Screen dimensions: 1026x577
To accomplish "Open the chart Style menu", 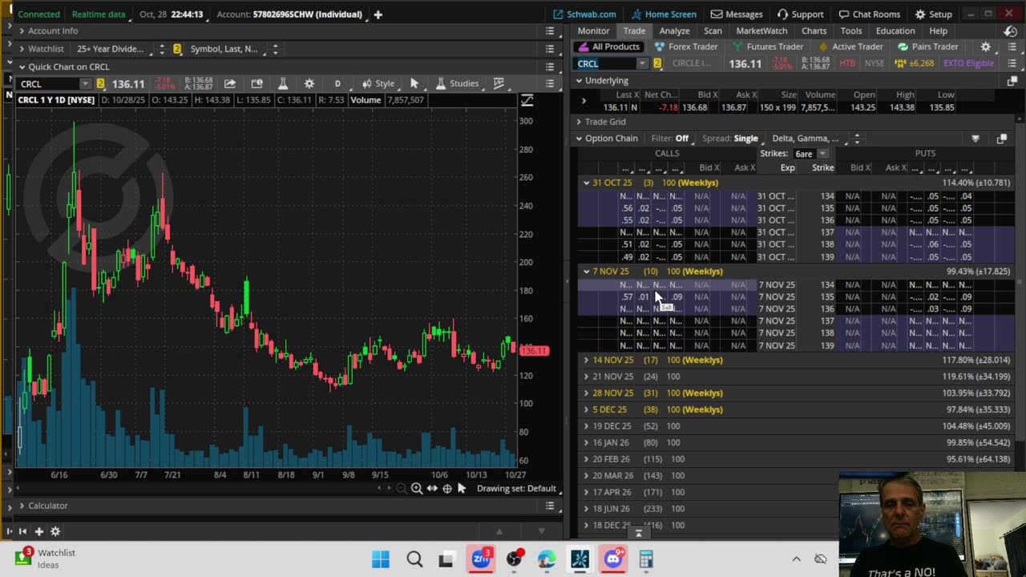I will click(378, 83).
